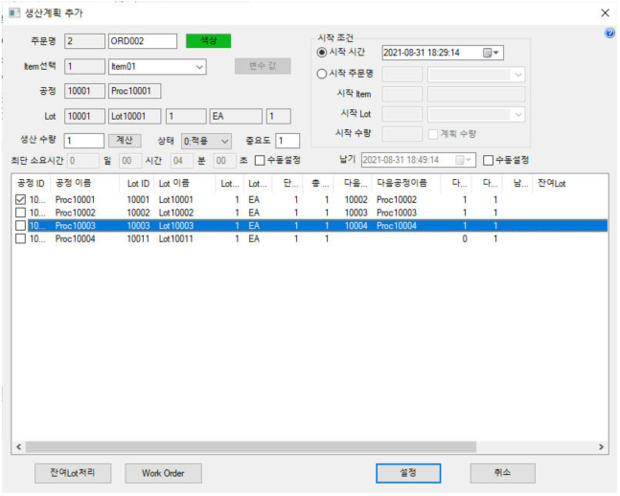This screenshot has height=496, width=620.
Task: Select the 시작 시간 radio button
Action: coord(322,54)
